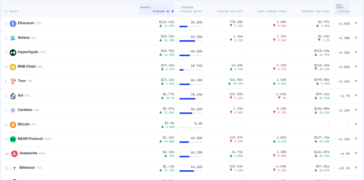Screen dimensions: 364x180
Task: Click the Solana logo icon
Action: pyautogui.click(x=13, y=38)
